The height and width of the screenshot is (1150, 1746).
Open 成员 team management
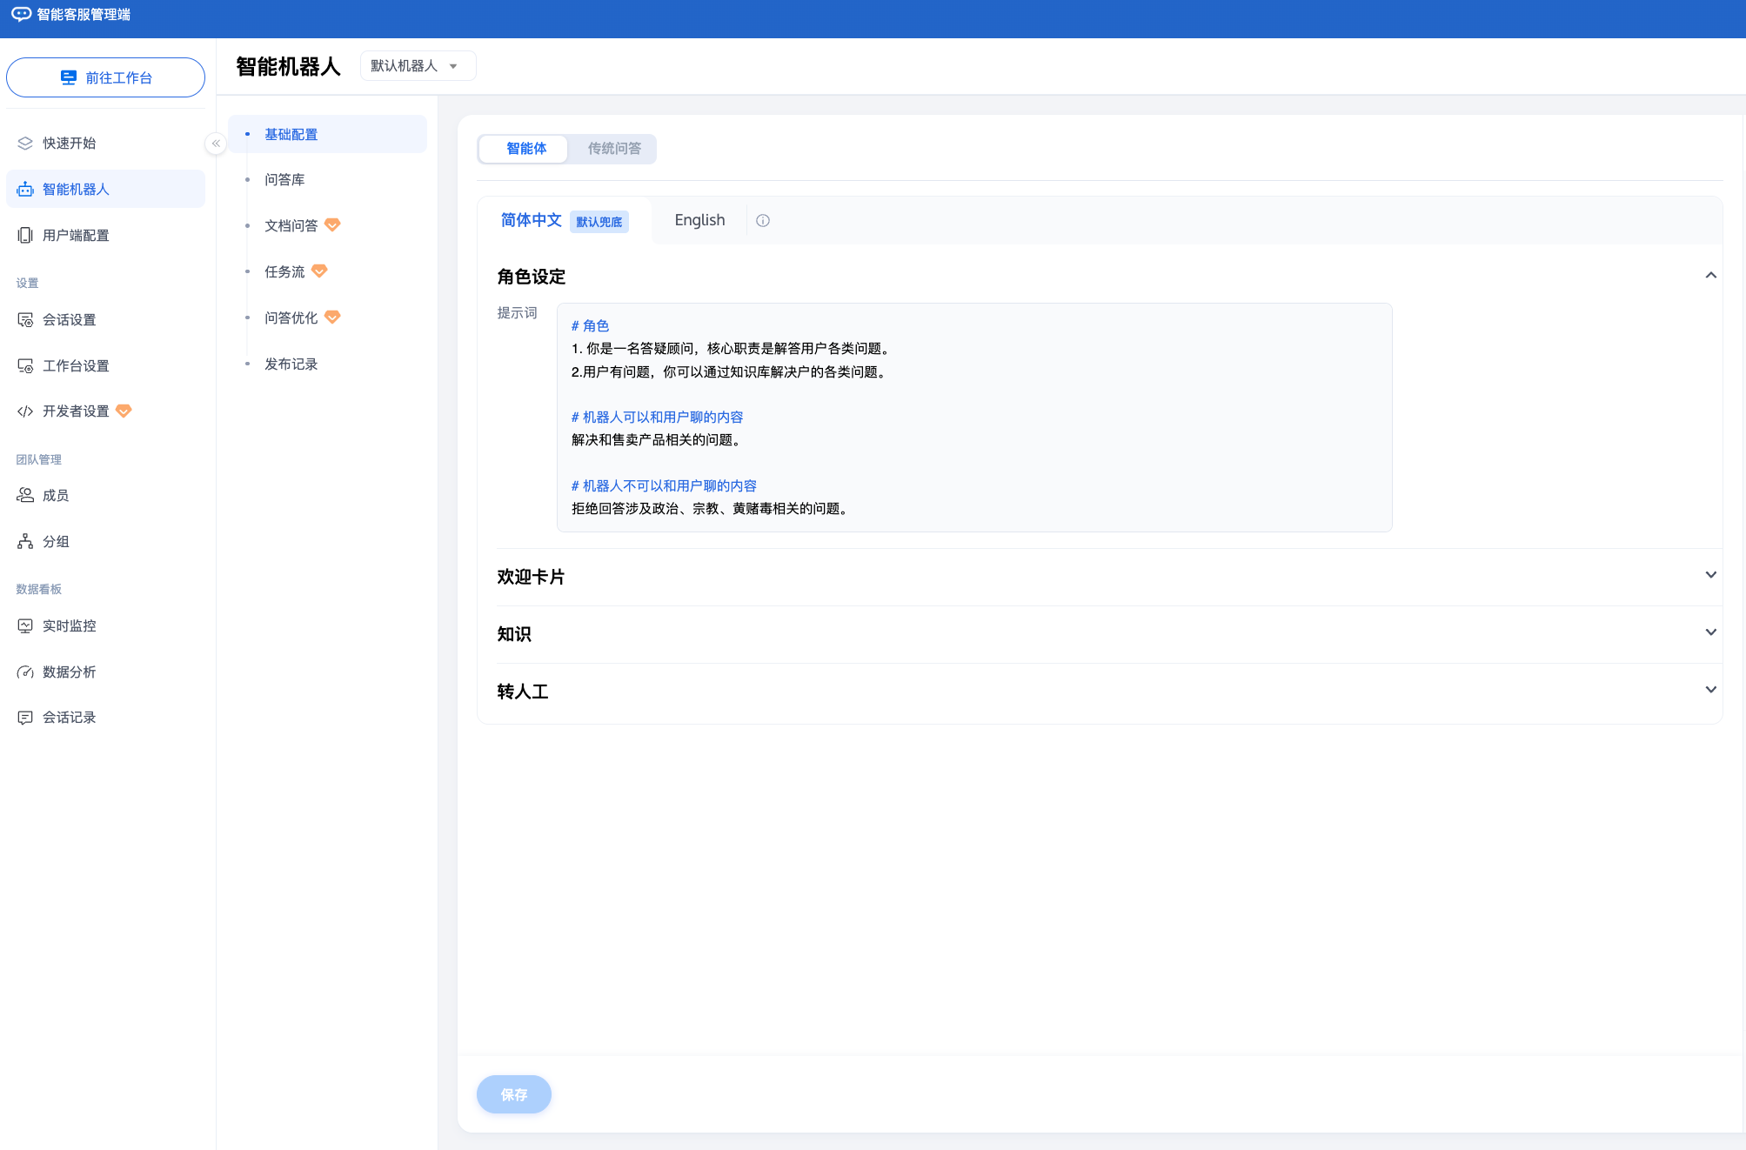(x=56, y=496)
